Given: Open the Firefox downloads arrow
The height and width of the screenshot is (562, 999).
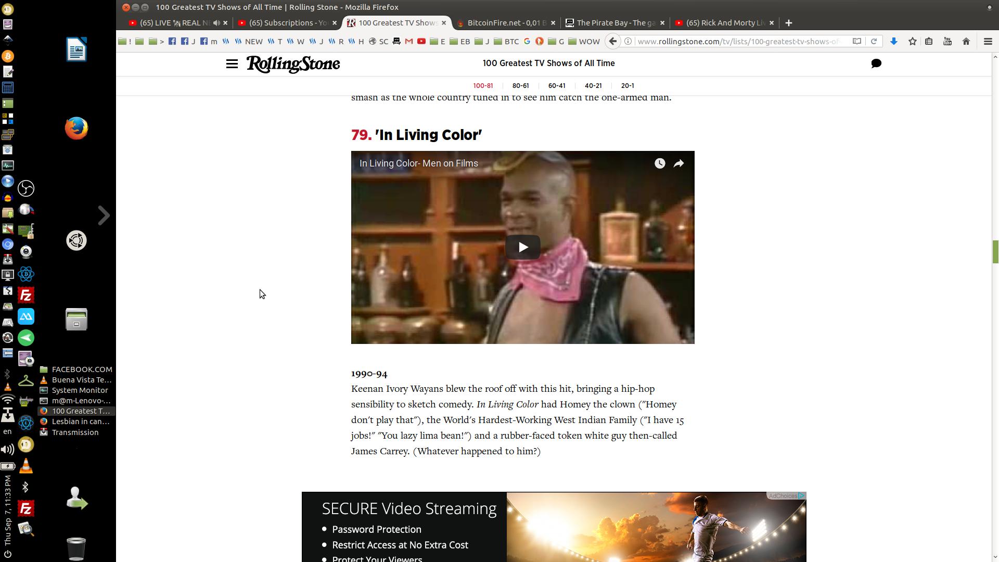Looking at the screenshot, I should 894,42.
